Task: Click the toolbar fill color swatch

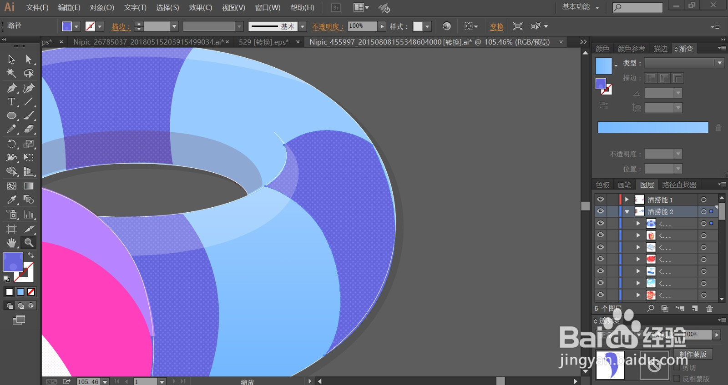Action: (13, 262)
